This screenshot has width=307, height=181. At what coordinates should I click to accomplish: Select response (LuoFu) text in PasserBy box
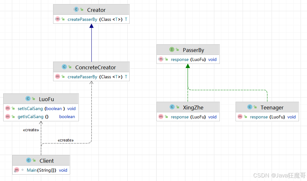188,59
